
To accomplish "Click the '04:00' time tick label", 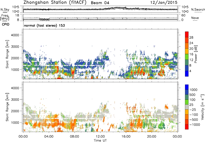I will (x=49, y=137).
